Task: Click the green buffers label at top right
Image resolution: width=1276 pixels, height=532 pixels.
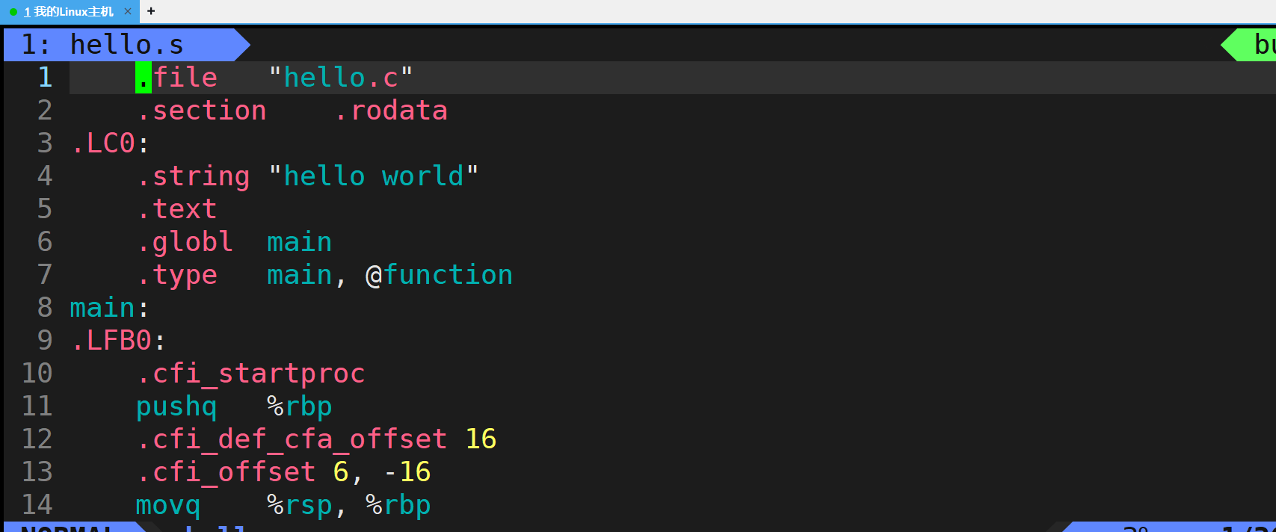Action: 1262,45
